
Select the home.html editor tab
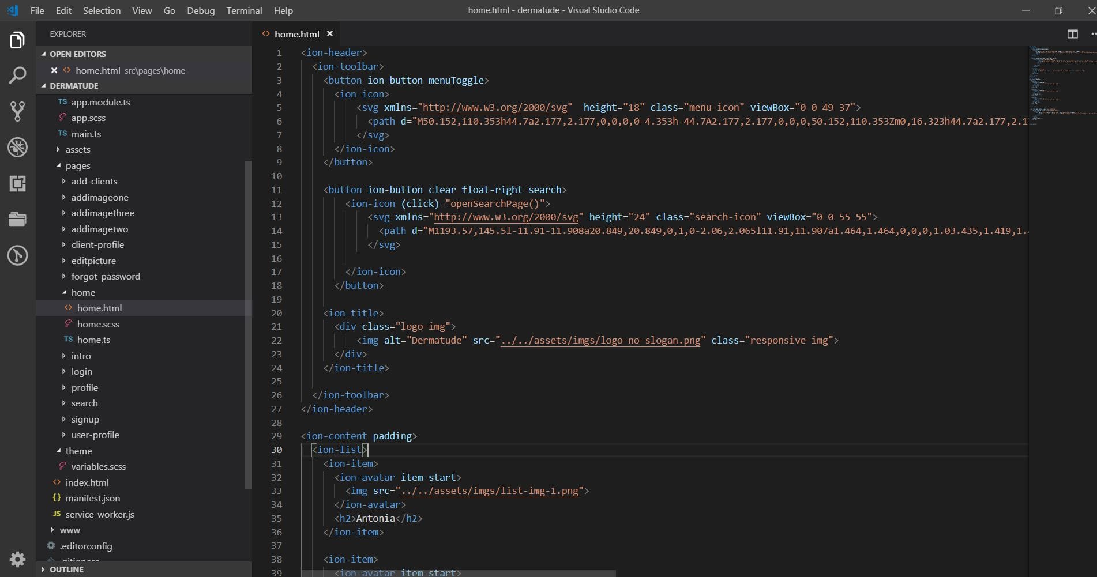pyautogui.click(x=297, y=34)
